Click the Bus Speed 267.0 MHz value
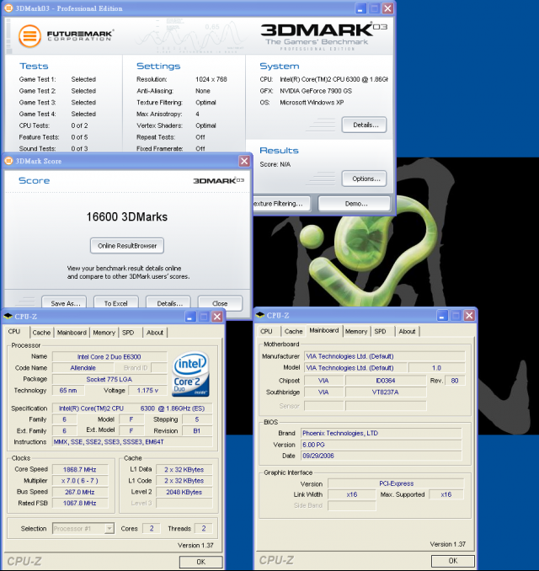Screen dimensions: 539x571 (80, 492)
